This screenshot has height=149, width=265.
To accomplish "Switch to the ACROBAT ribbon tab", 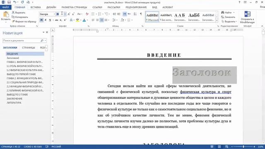I will (168, 7).
